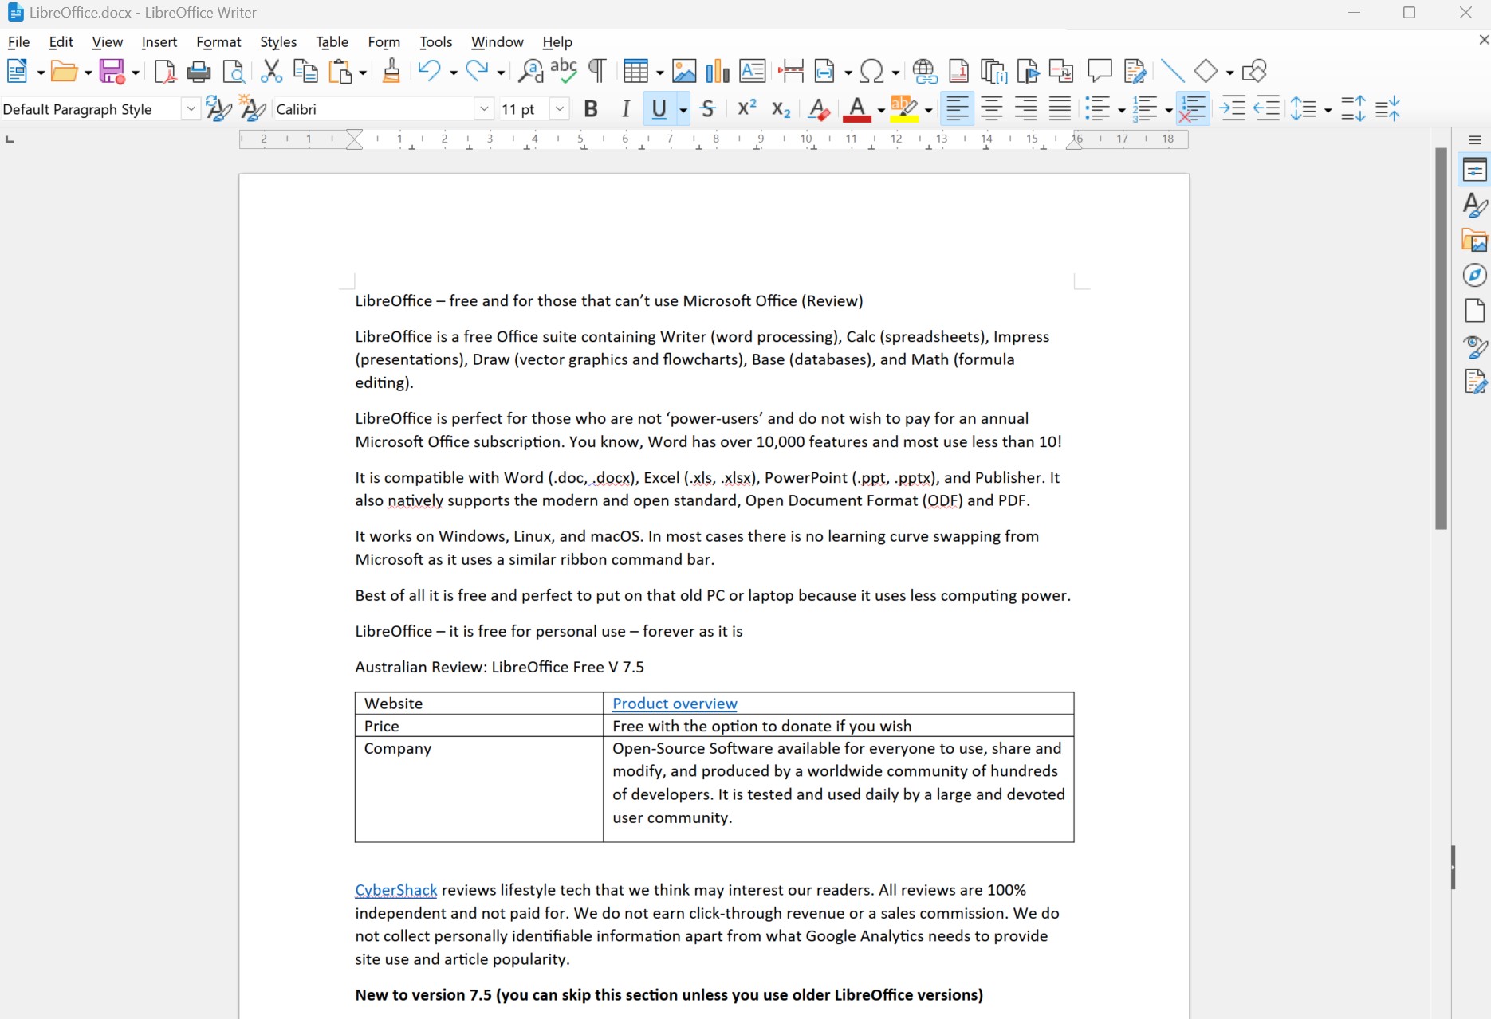The image size is (1491, 1019).
Task: Expand the paragraph style dropdown
Action: tap(191, 109)
